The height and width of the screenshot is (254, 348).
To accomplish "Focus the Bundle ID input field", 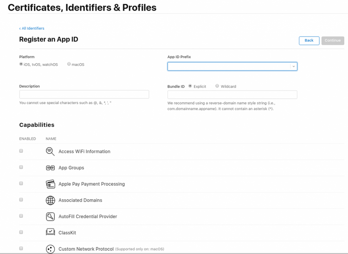I will pos(232,95).
